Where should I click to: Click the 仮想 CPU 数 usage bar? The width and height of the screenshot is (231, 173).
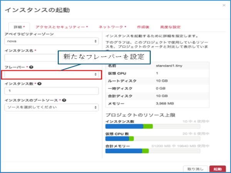point(152,138)
